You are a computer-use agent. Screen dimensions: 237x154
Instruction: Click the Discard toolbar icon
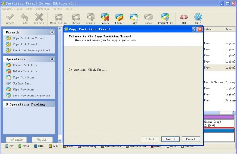pos(39,19)
